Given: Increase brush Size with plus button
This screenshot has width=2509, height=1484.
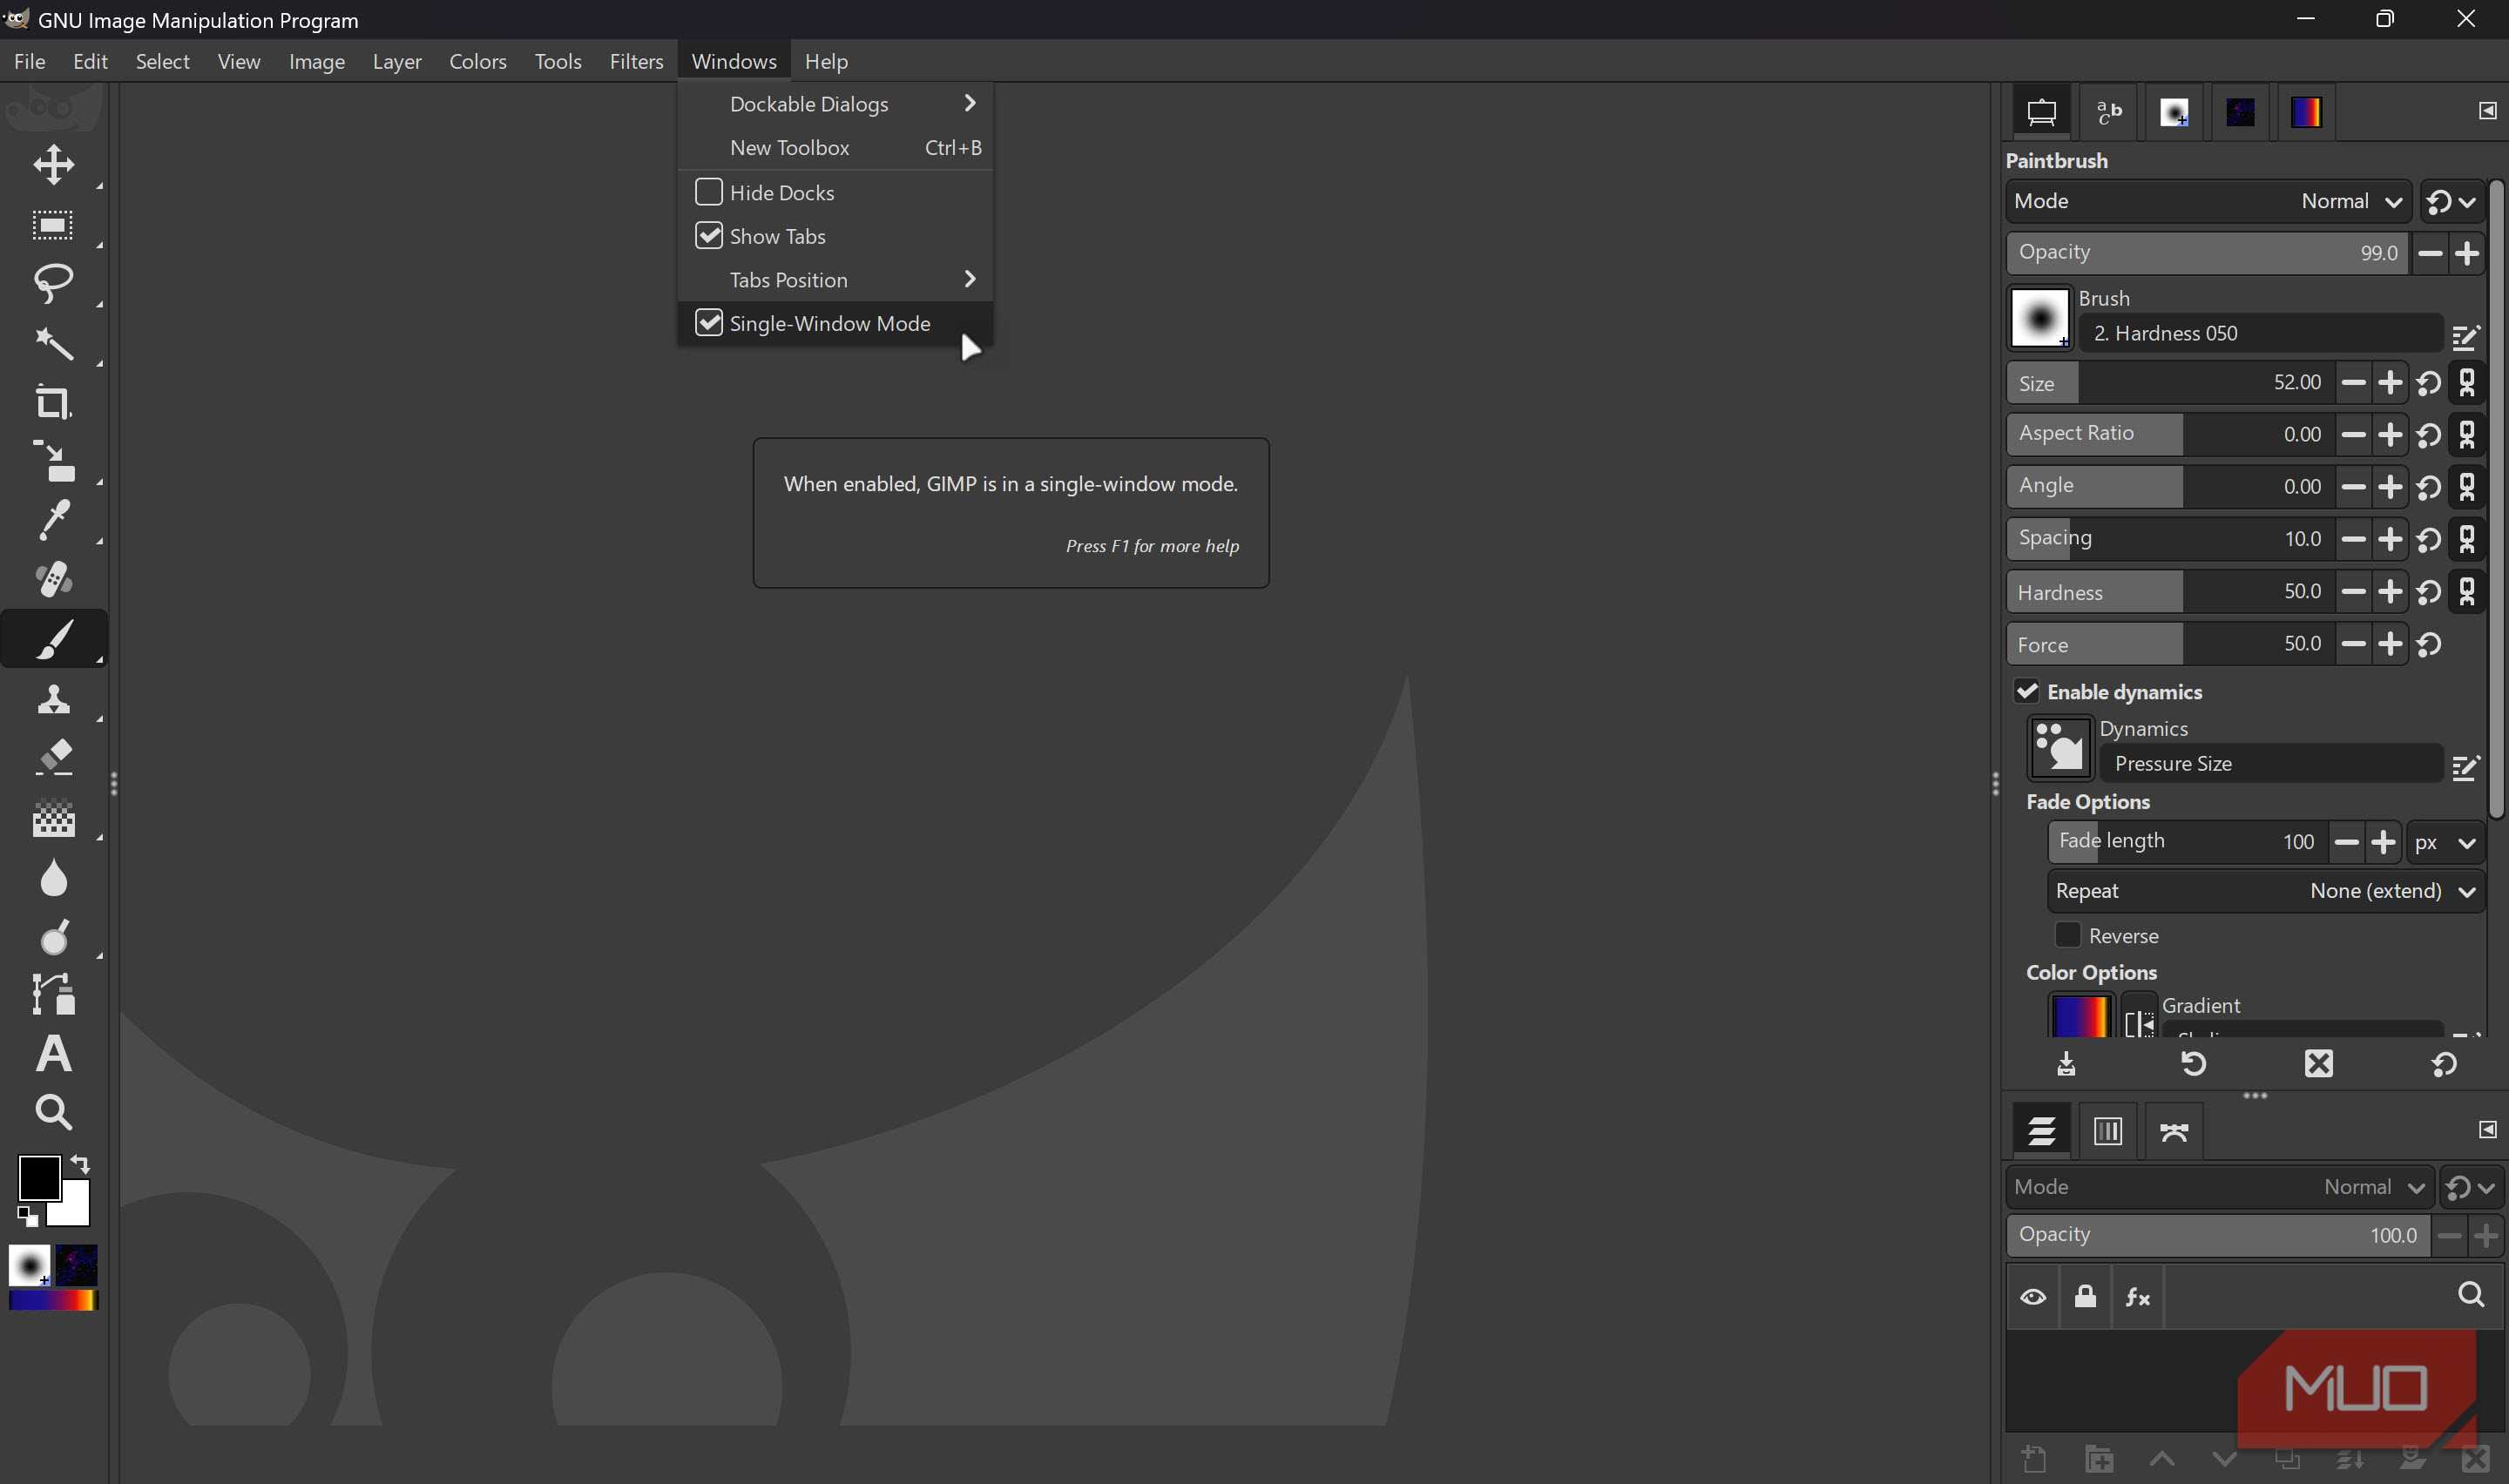Looking at the screenshot, I should 2390,383.
